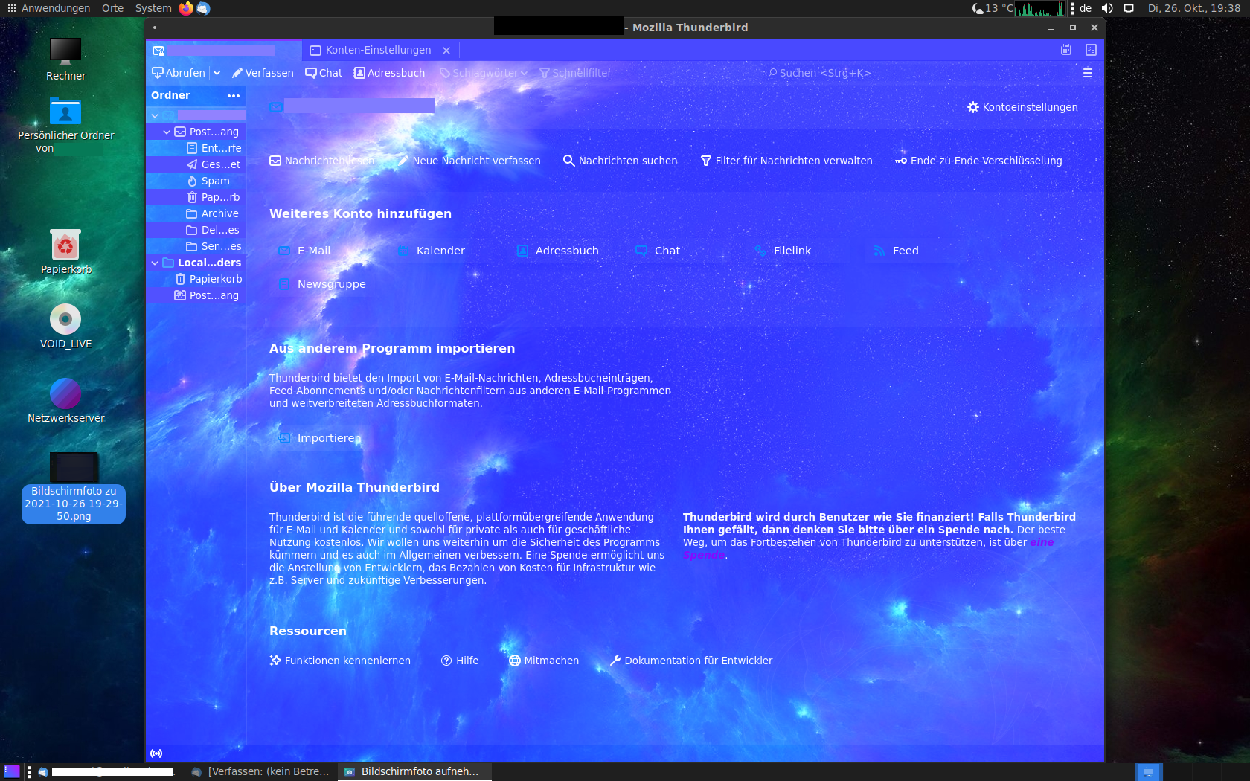
Task: Launch Firefox from the top panel
Action: pyautogui.click(x=186, y=8)
